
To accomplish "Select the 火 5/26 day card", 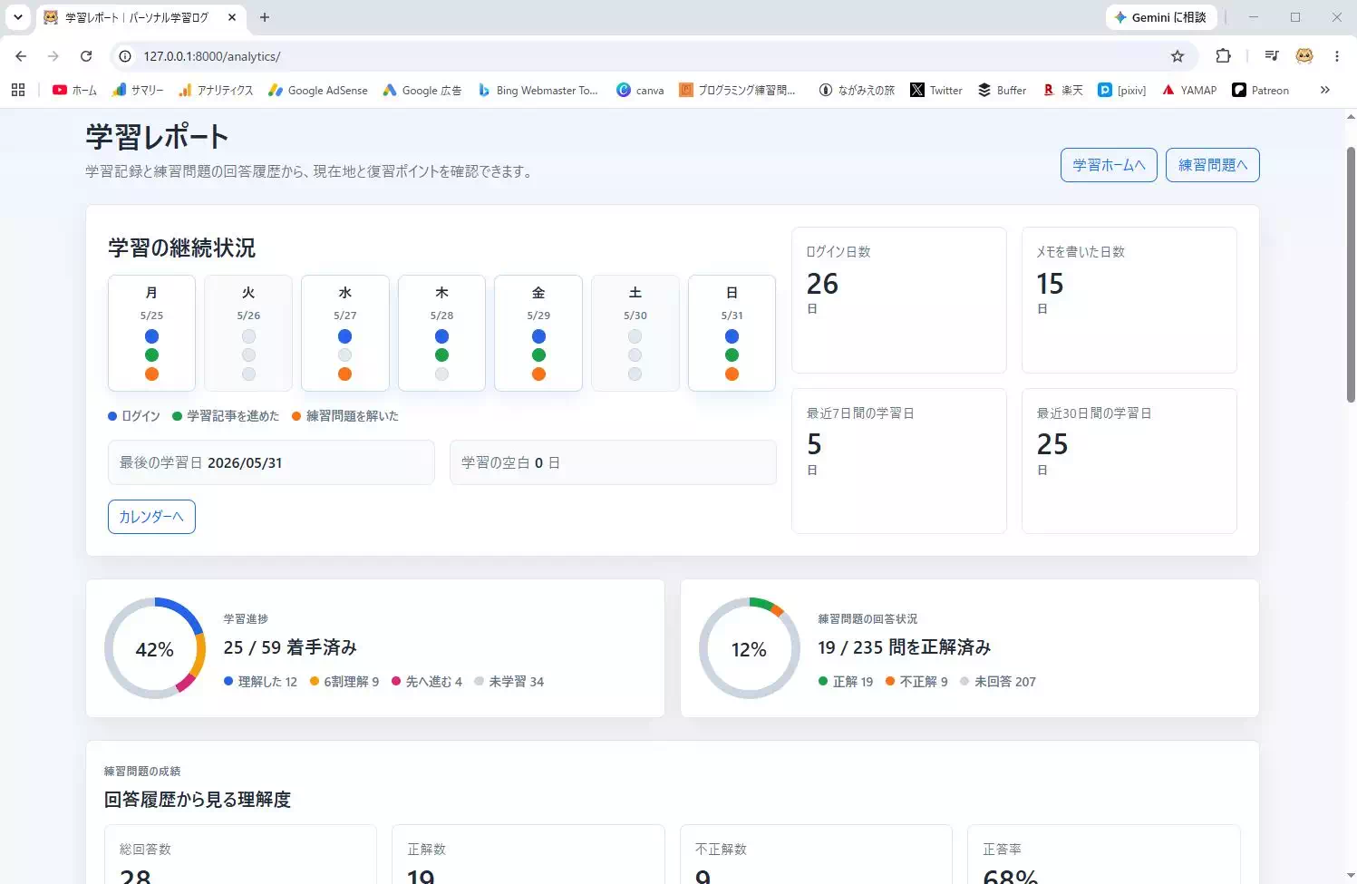I will pyautogui.click(x=248, y=333).
